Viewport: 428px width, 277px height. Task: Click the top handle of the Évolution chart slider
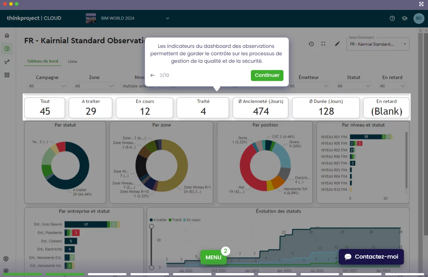[x=151, y=226]
